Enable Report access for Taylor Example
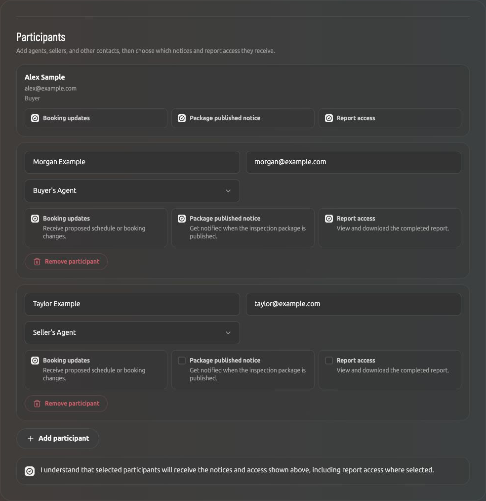Viewport: 486px width, 501px height. 328,361
